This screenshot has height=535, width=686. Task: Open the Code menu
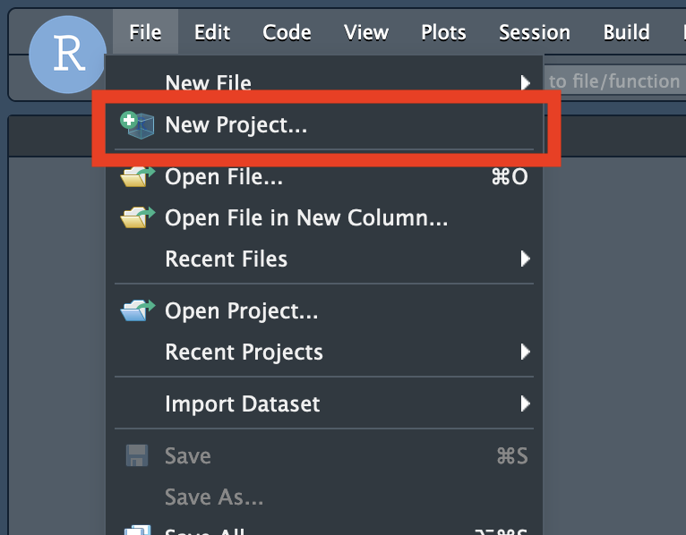286,33
